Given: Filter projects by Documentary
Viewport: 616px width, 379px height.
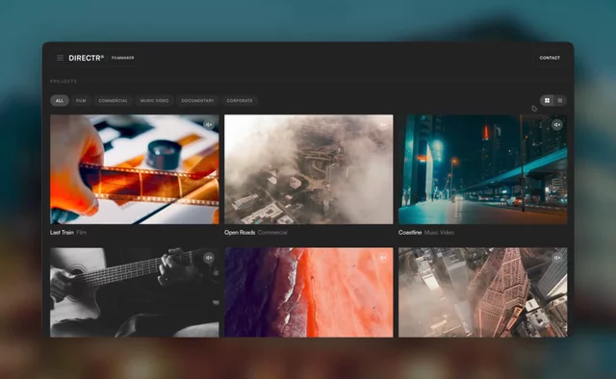Looking at the screenshot, I should coord(197,101).
